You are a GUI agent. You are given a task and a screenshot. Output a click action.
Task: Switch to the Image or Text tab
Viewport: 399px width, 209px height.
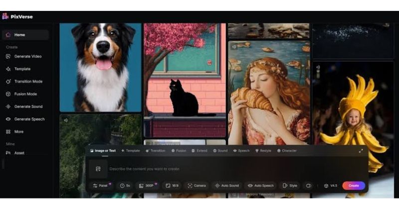(103, 151)
